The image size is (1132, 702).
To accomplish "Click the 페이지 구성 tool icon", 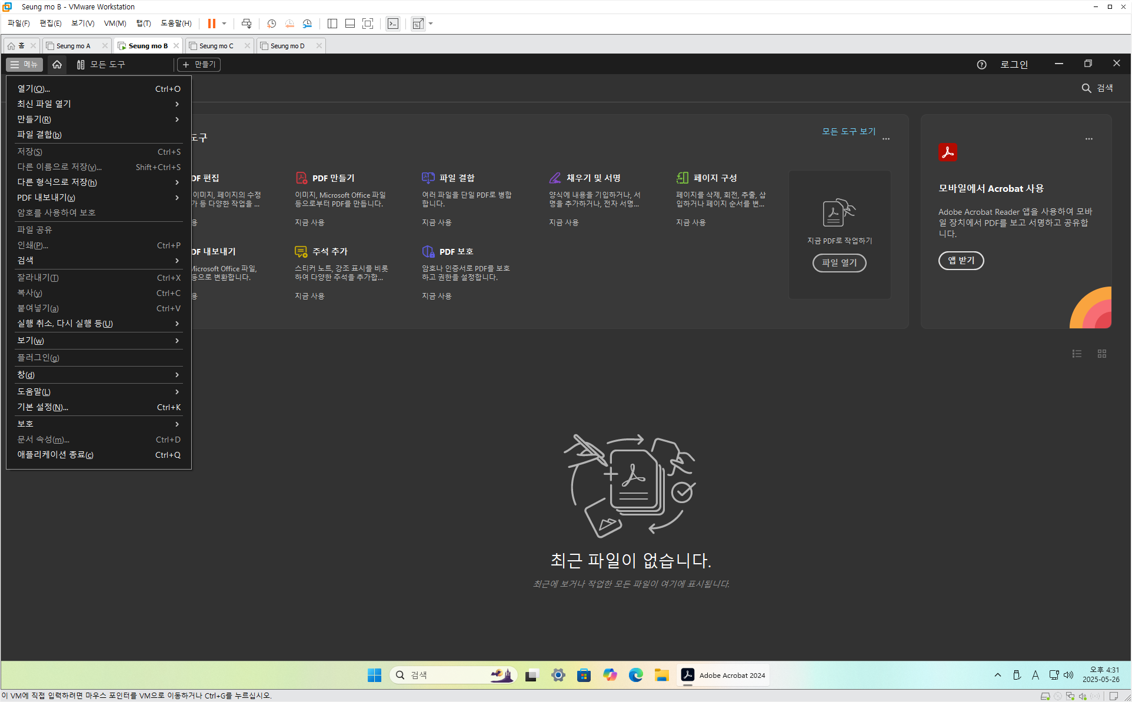I will pyautogui.click(x=682, y=178).
